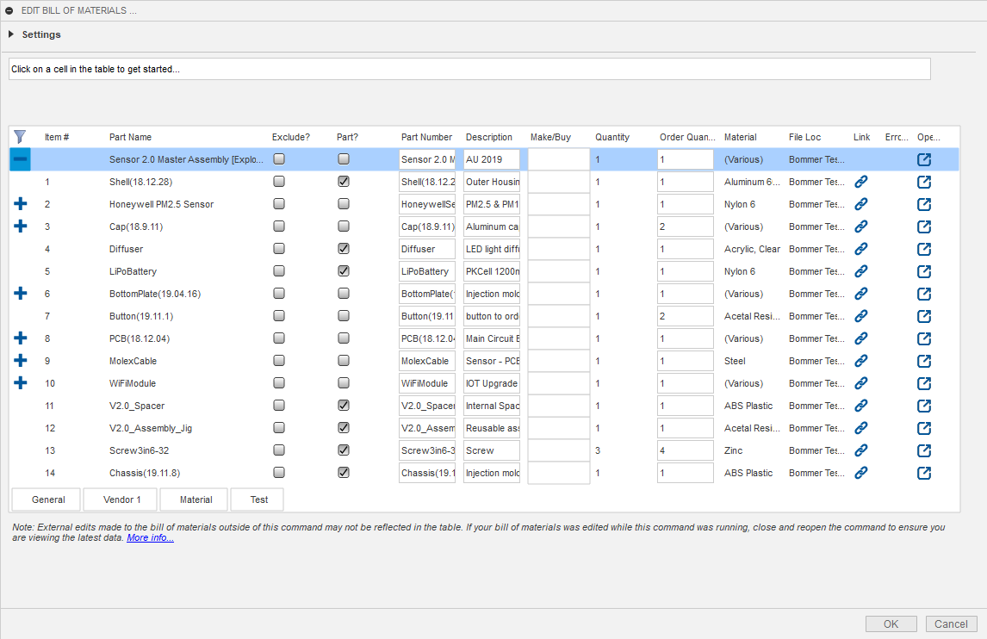Cancel the bill of materials dialog
The width and height of the screenshot is (987, 639).
(951, 623)
